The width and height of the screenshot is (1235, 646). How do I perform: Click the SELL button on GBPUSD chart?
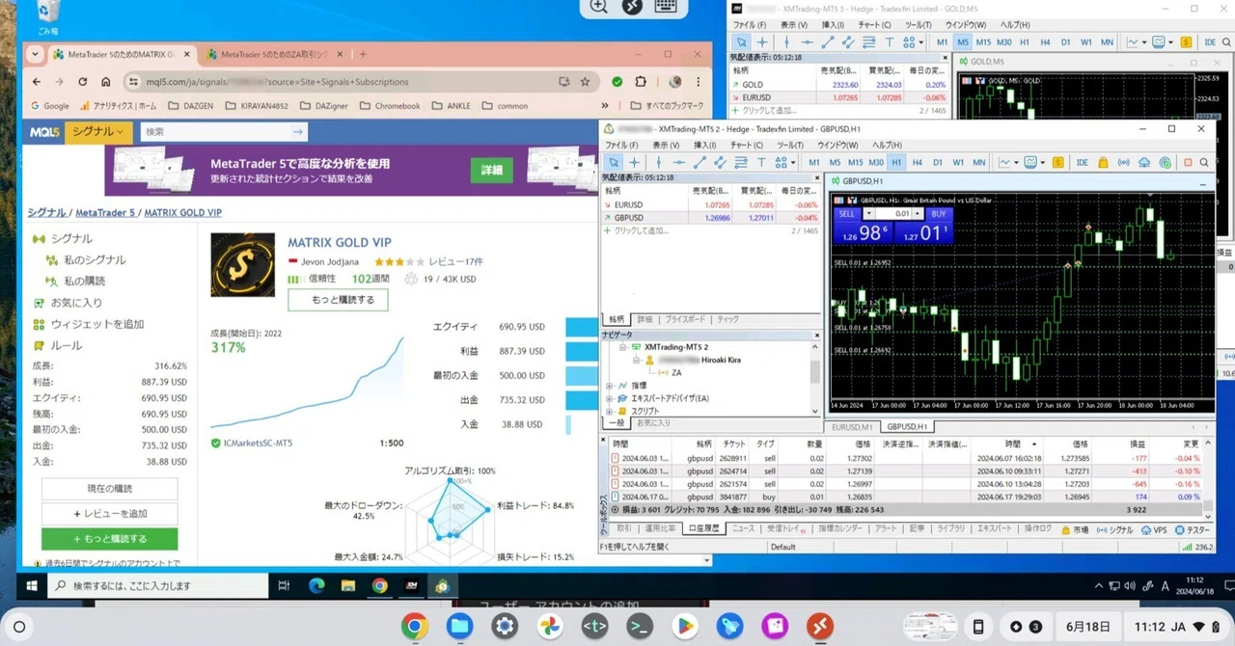click(x=847, y=214)
